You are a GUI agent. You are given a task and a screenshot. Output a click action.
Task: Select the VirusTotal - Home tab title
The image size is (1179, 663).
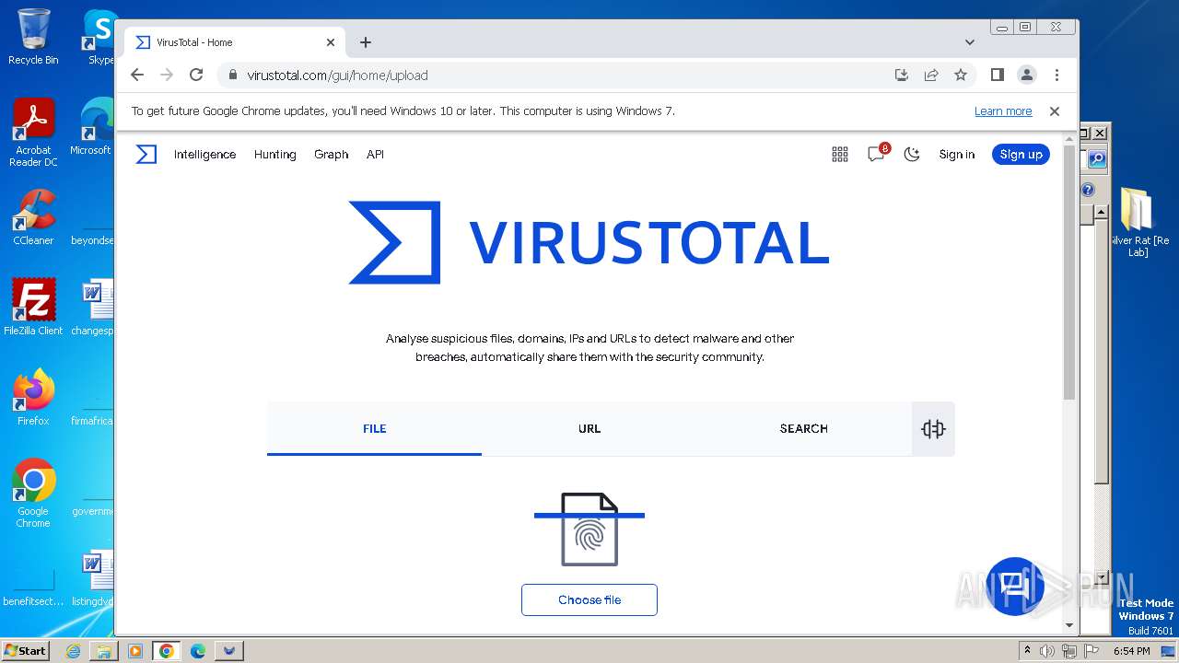coord(194,42)
